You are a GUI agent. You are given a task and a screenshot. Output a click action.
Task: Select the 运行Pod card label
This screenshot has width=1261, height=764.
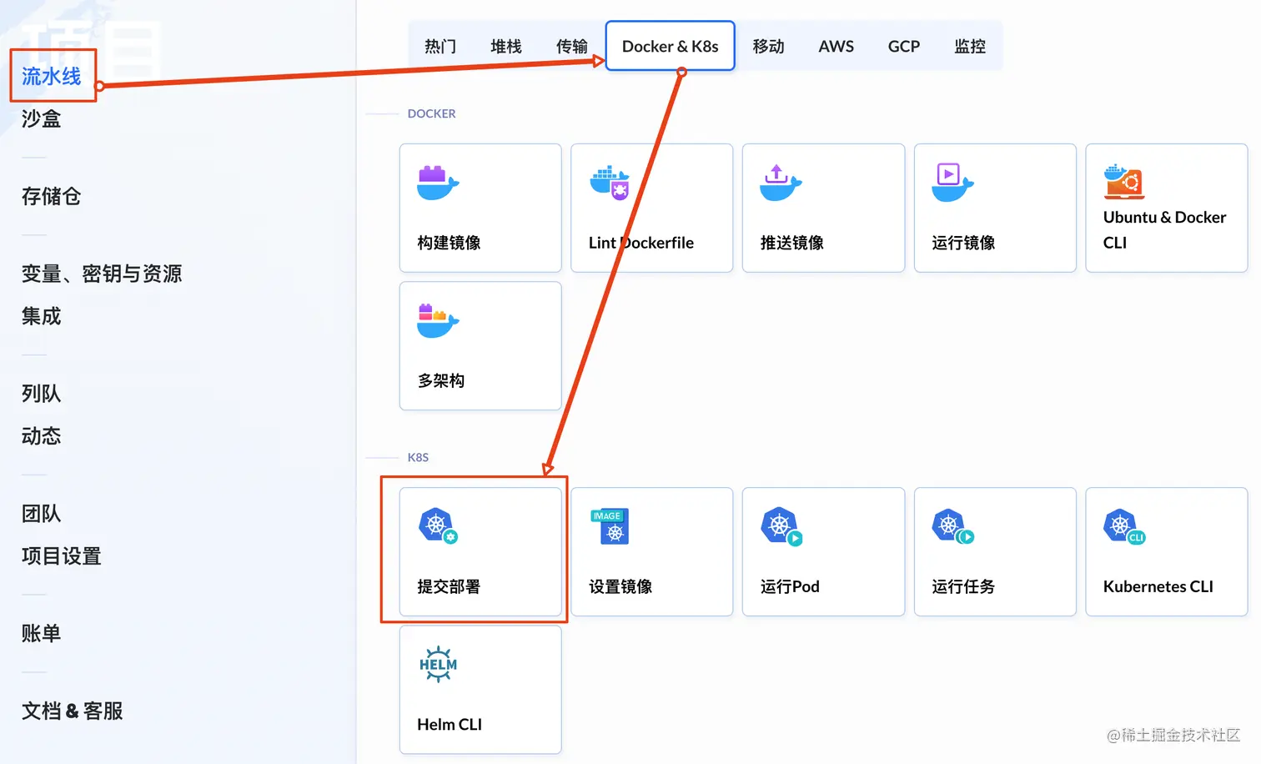coord(791,586)
